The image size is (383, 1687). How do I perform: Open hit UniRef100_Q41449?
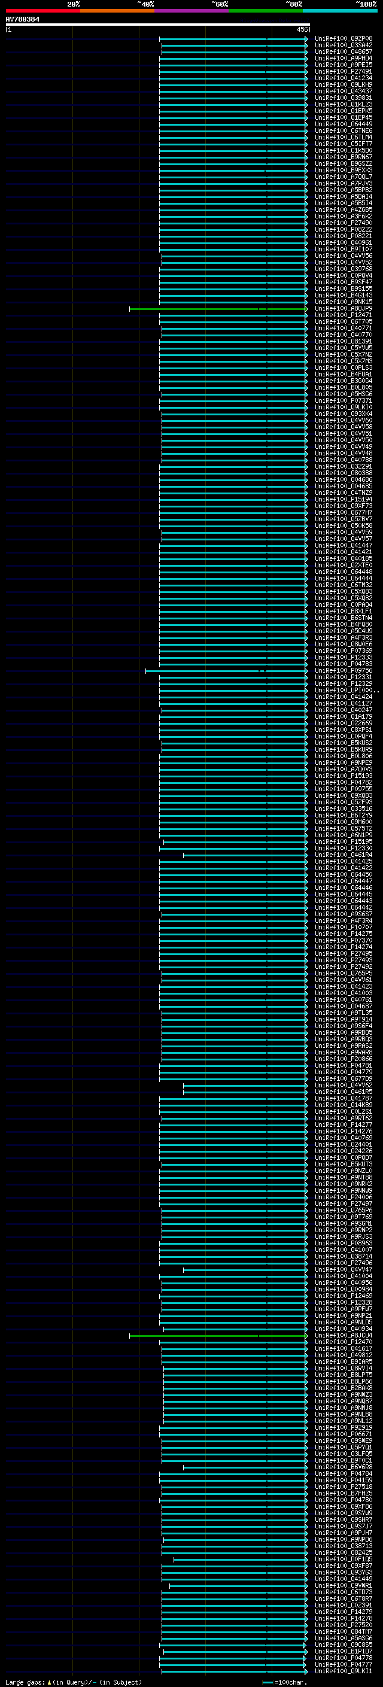343,1579
